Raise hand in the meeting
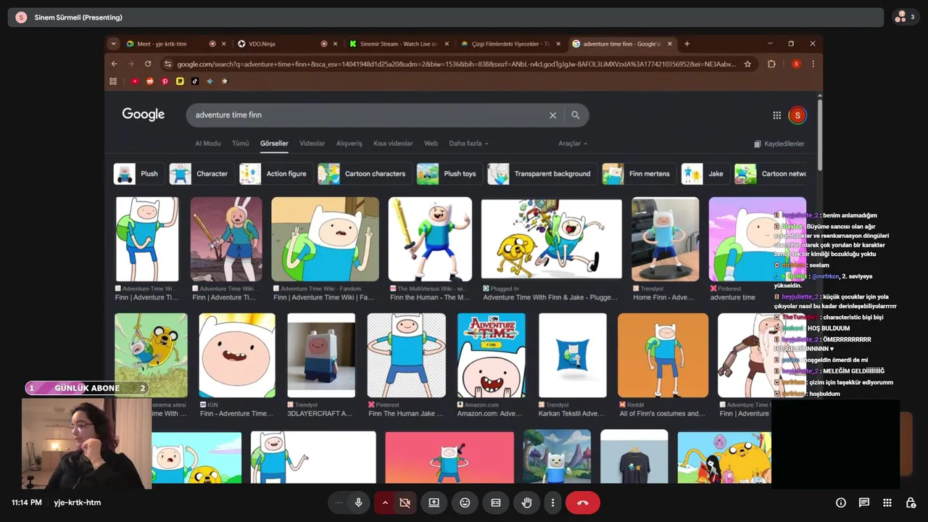Image resolution: width=928 pixels, height=522 pixels. coord(527,502)
